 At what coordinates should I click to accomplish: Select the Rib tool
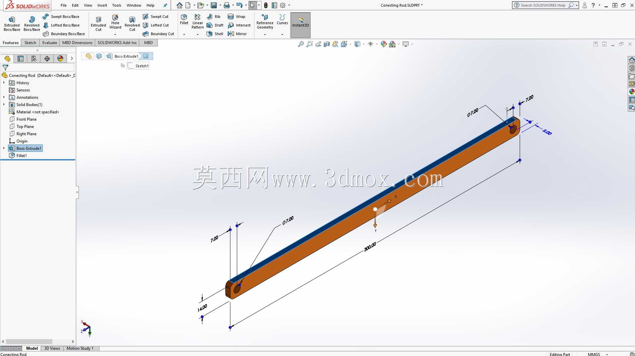pos(213,17)
